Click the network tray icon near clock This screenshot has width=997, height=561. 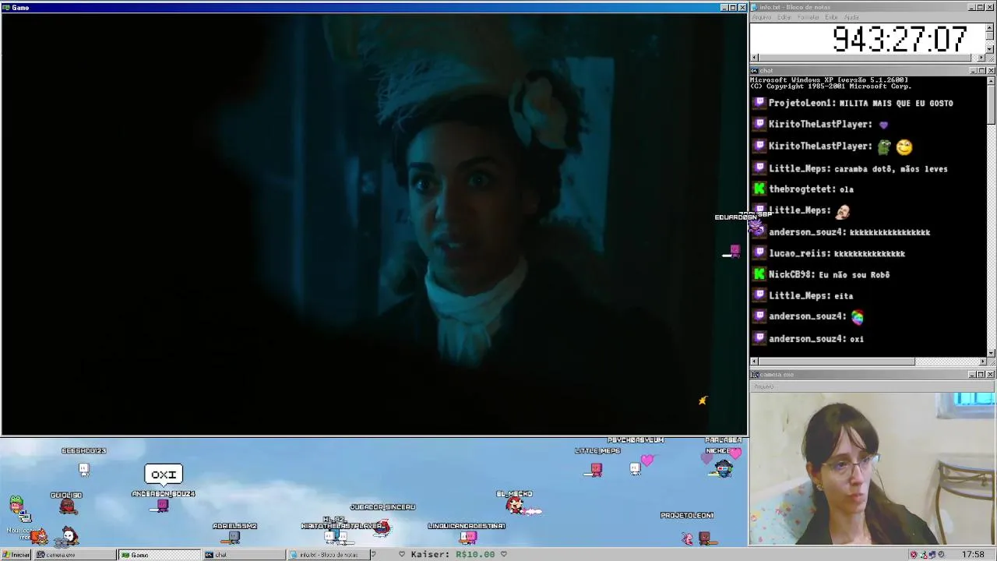932,555
